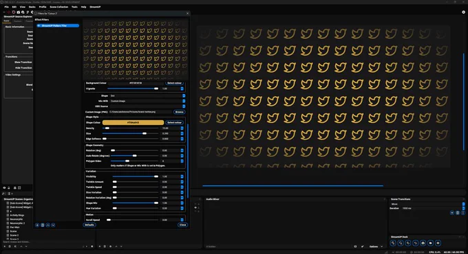Click the camera icon in StreamUP Dock
This screenshot has width=468, height=254.
tap(423, 243)
